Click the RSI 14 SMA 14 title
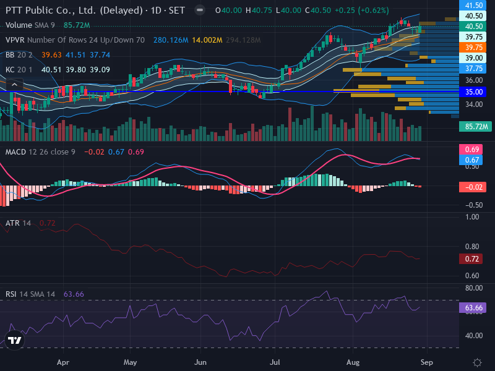 coord(30,294)
